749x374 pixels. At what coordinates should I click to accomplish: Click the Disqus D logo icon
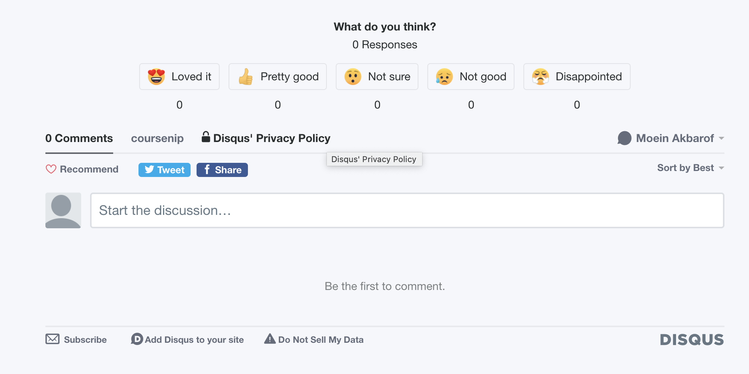coord(137,339)
